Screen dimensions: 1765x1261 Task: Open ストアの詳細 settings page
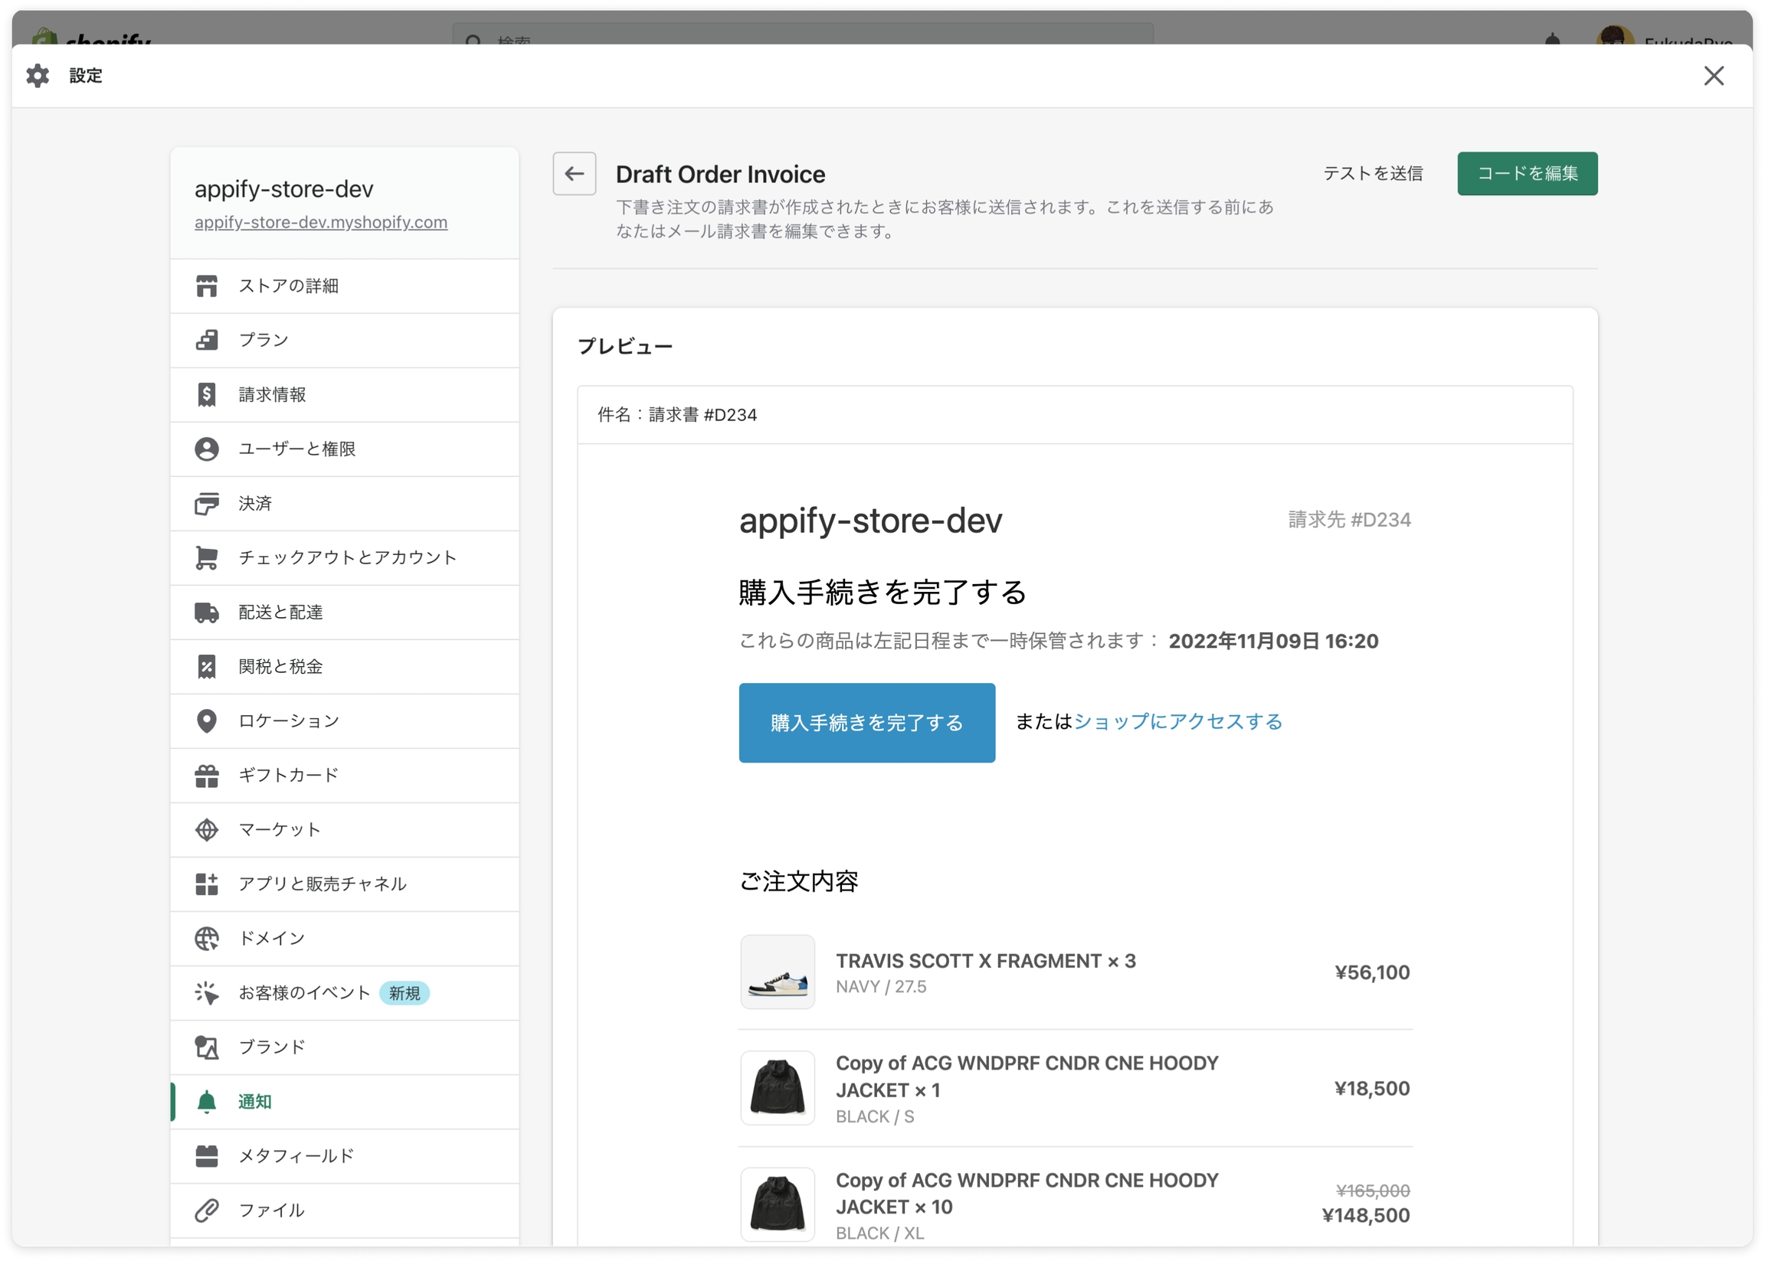(x=345, y=286)
